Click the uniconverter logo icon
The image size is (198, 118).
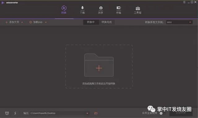click(x=2, y=3)
